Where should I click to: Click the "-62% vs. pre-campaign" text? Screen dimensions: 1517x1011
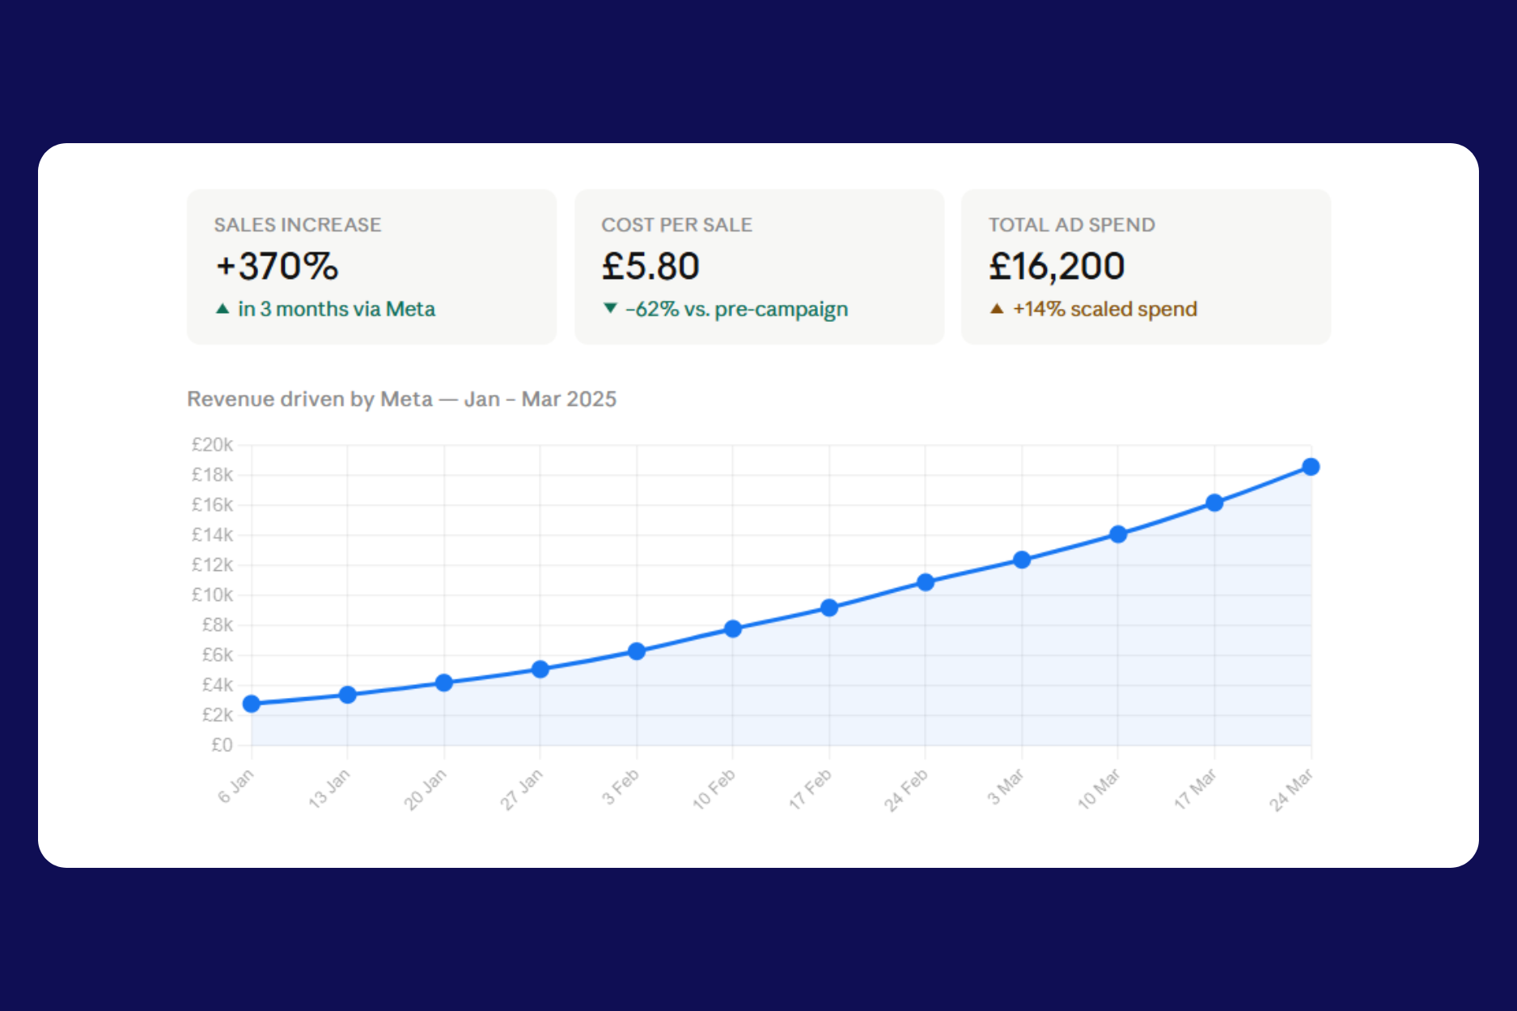[736, 309]
